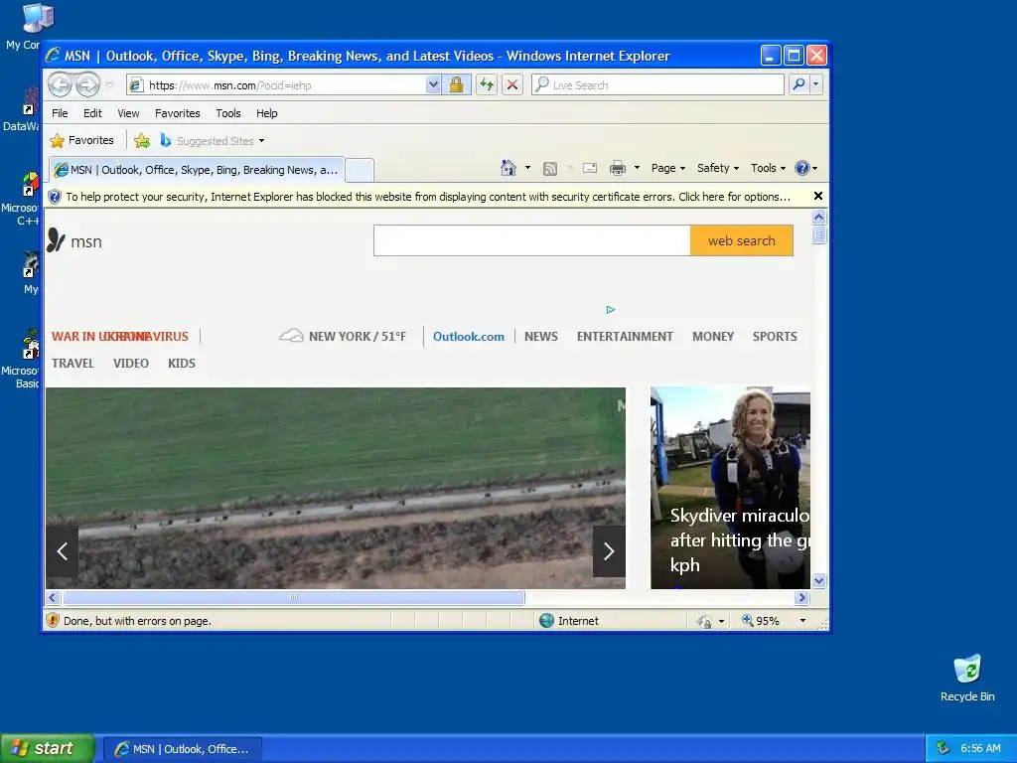The image size is (1017, 763).
Task: Open the Safety command menu
Action: pyautogui.click(x=718, y=168)
